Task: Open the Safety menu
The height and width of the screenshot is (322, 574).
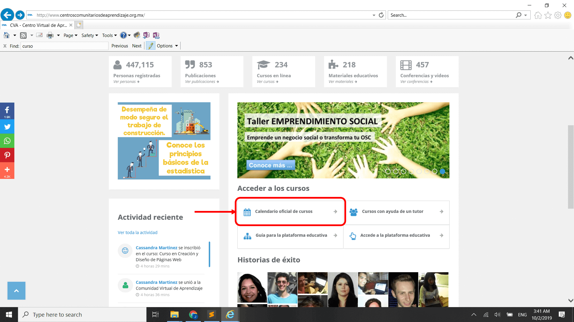Action: point(90,35)
